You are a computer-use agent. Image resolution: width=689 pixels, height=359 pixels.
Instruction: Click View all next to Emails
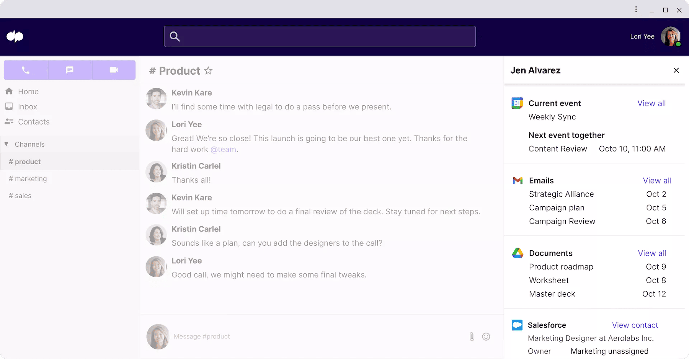tap(657, 180)
